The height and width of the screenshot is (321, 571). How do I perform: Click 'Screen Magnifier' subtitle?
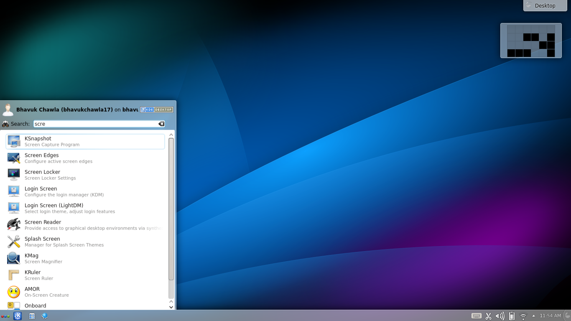click(x=43, y=262)
